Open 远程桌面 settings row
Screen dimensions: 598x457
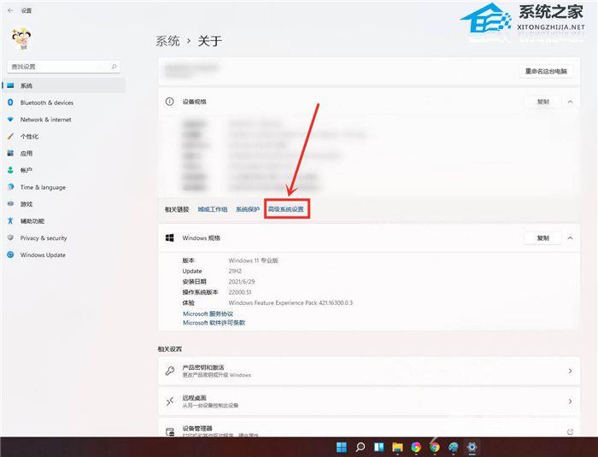369,401
